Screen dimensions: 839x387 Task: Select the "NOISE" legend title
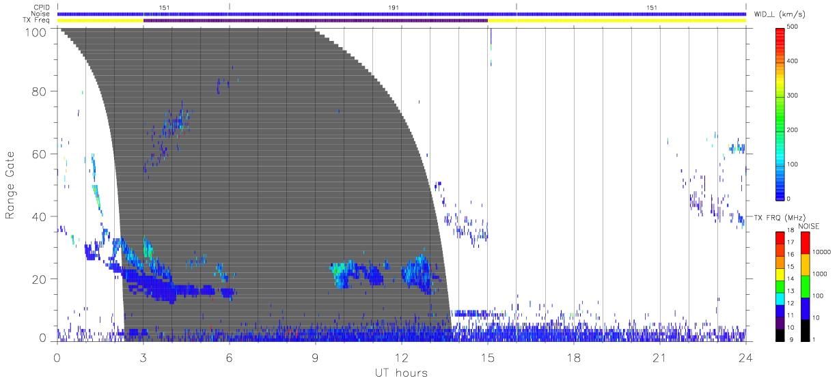(x=809, y=226)
